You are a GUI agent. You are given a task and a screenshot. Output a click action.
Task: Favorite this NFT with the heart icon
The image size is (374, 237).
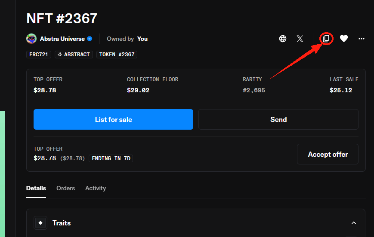coord(344,38)
